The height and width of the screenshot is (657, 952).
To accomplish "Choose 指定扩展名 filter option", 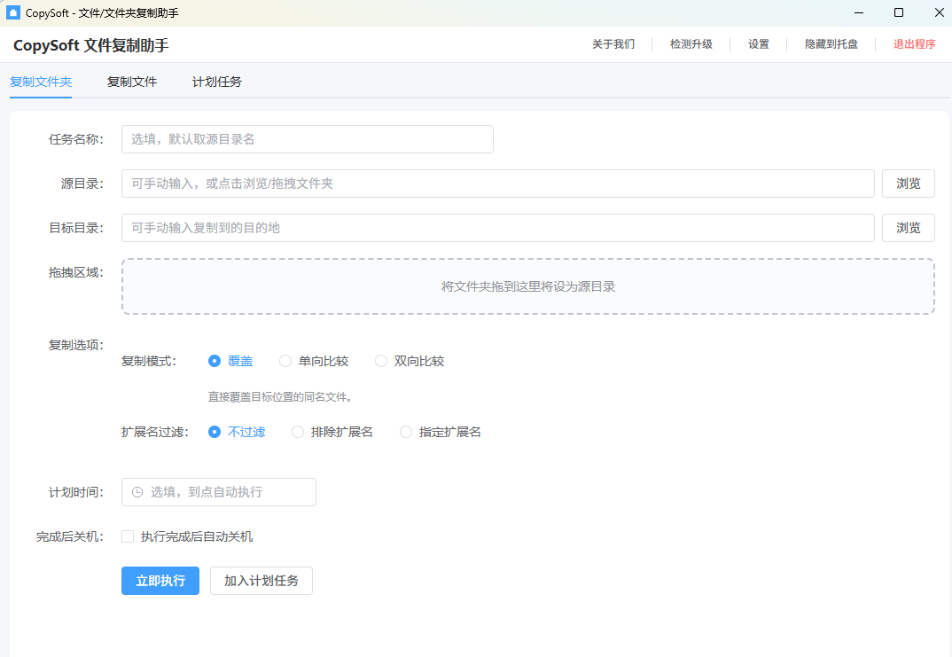I will [441, 432].
